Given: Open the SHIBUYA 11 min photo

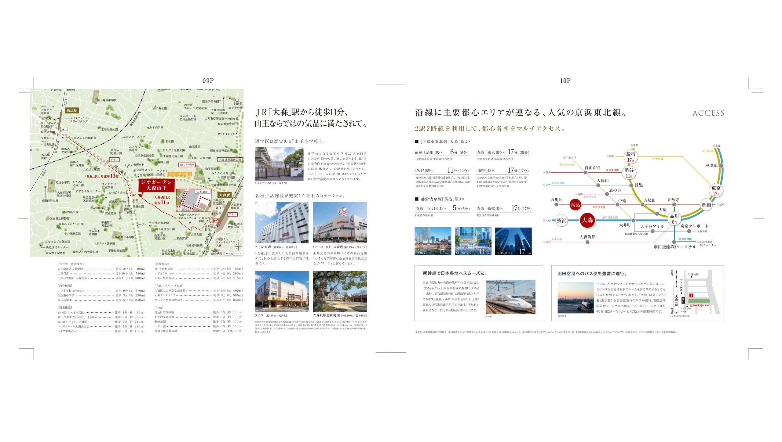Looking at the screenshot, I should pos(473,241).
